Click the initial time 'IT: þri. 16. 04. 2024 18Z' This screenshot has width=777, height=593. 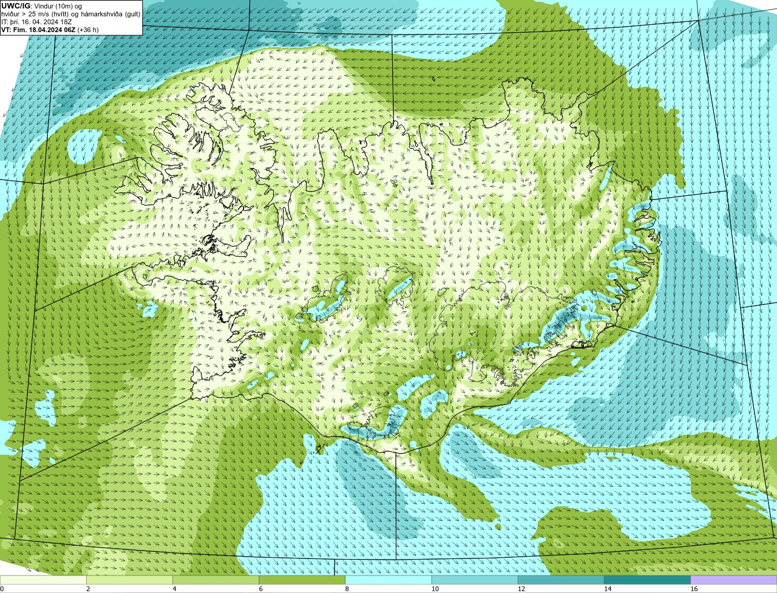tap(37, 22)
